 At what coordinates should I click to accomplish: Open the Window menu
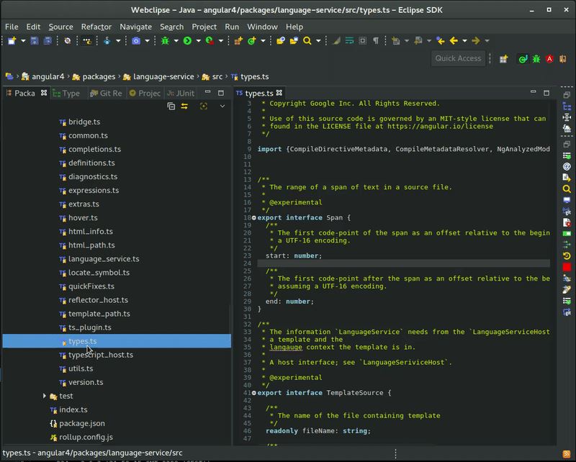(262, 27)
